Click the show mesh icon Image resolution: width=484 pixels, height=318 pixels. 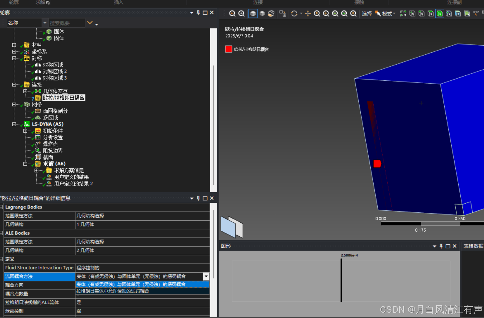pyautogui.click(x=282, y=13)
